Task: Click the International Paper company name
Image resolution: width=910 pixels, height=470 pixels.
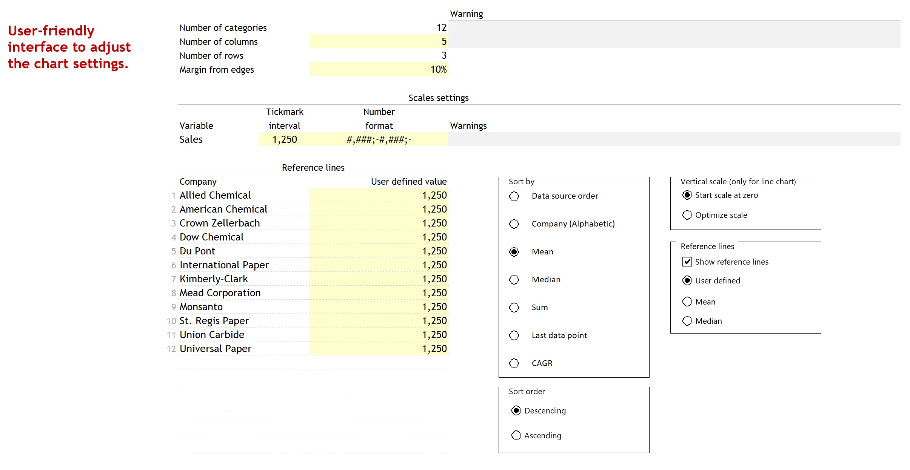Action: [224, 265]
